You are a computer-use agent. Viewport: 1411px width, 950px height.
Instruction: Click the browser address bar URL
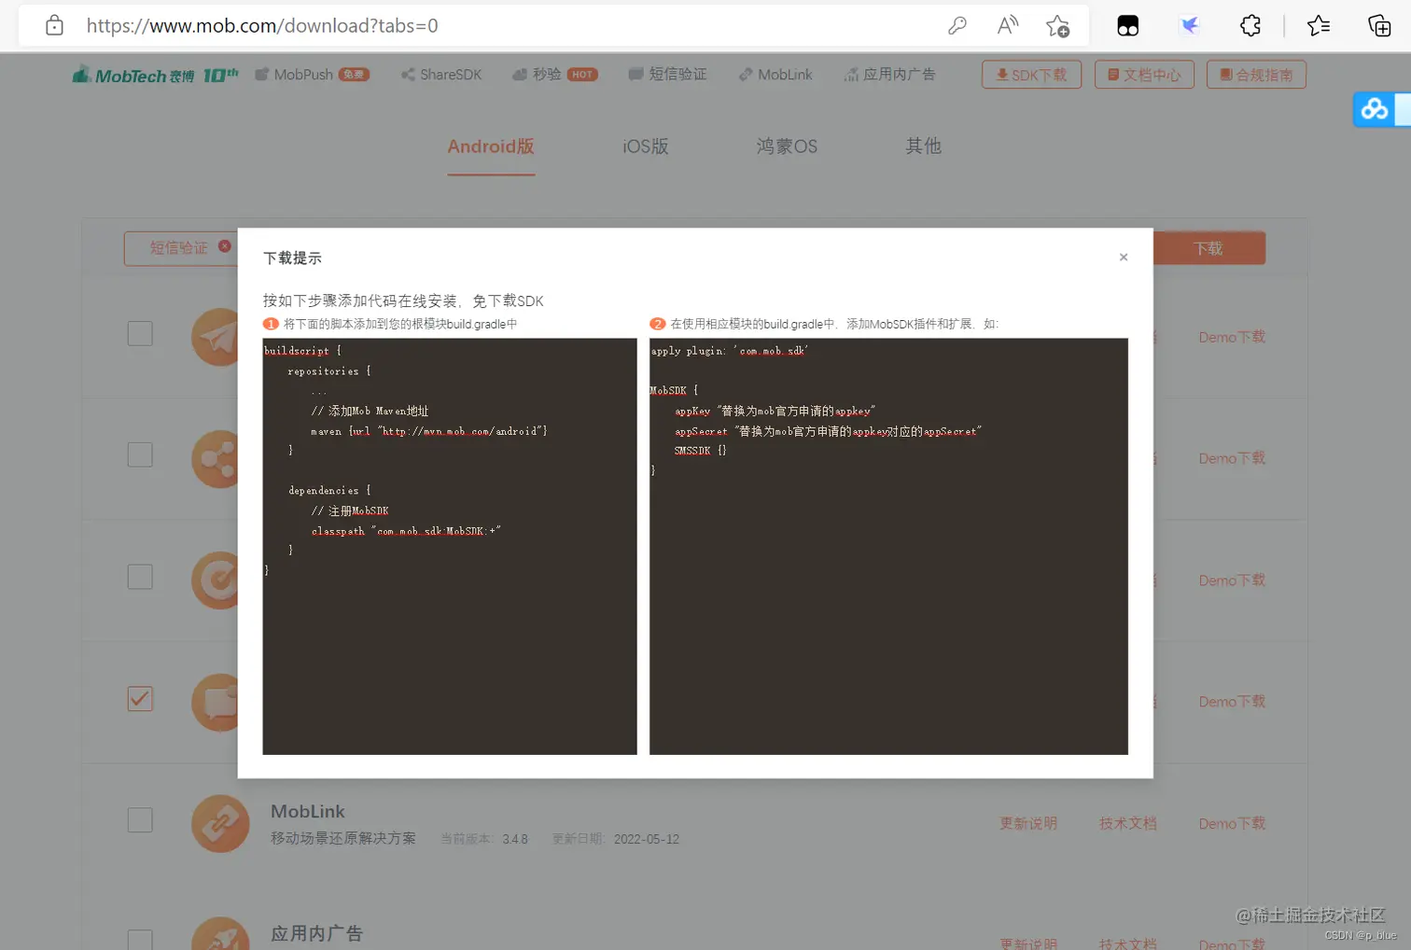[262, 25]
